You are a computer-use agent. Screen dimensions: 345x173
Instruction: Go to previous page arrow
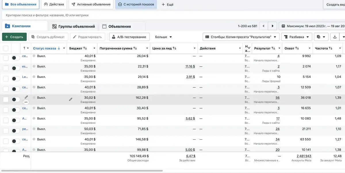click(264, 26)
